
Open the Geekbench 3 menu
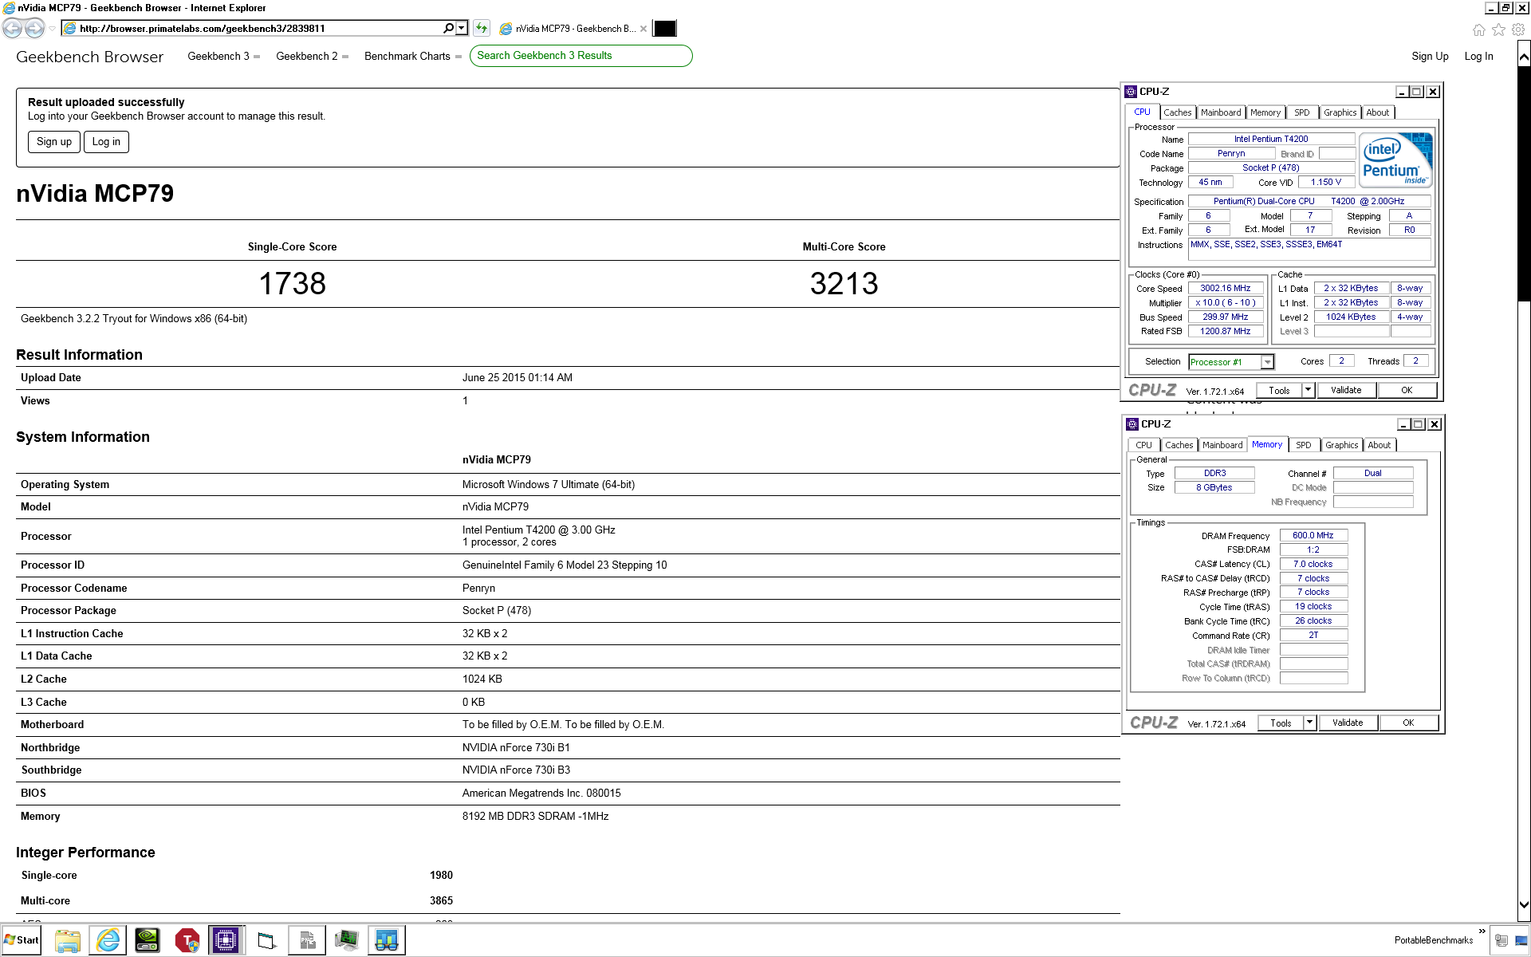(x=223, y=57)
